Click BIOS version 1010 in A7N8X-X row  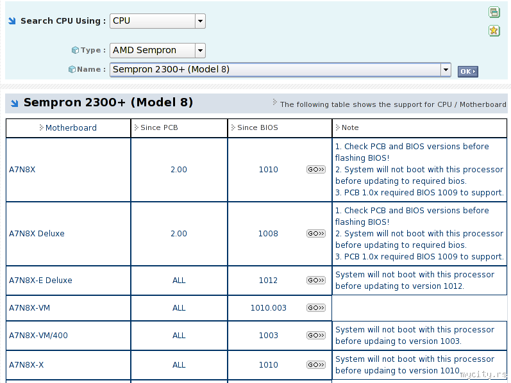(268, 365)
